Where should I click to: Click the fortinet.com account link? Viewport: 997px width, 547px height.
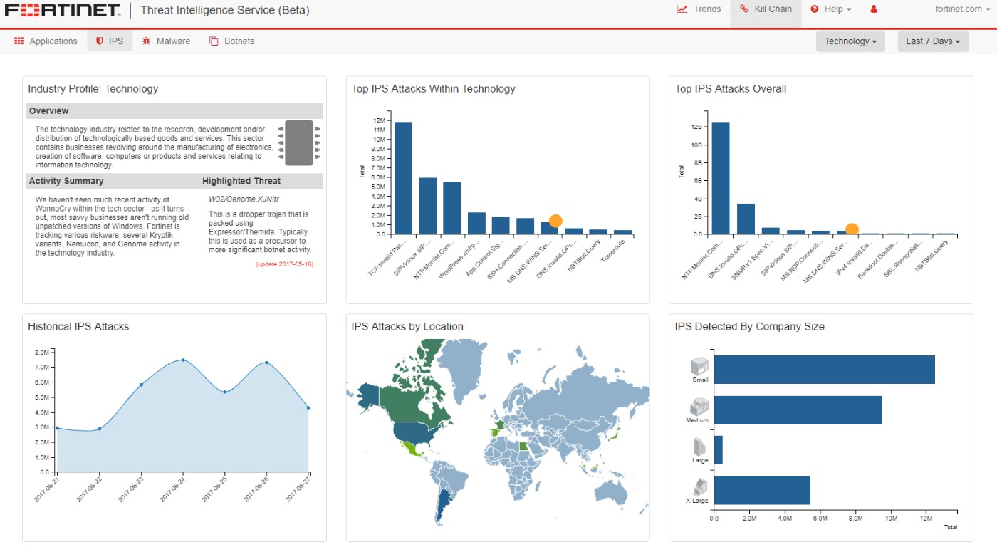pyautogui.click(x=959, y=9)
